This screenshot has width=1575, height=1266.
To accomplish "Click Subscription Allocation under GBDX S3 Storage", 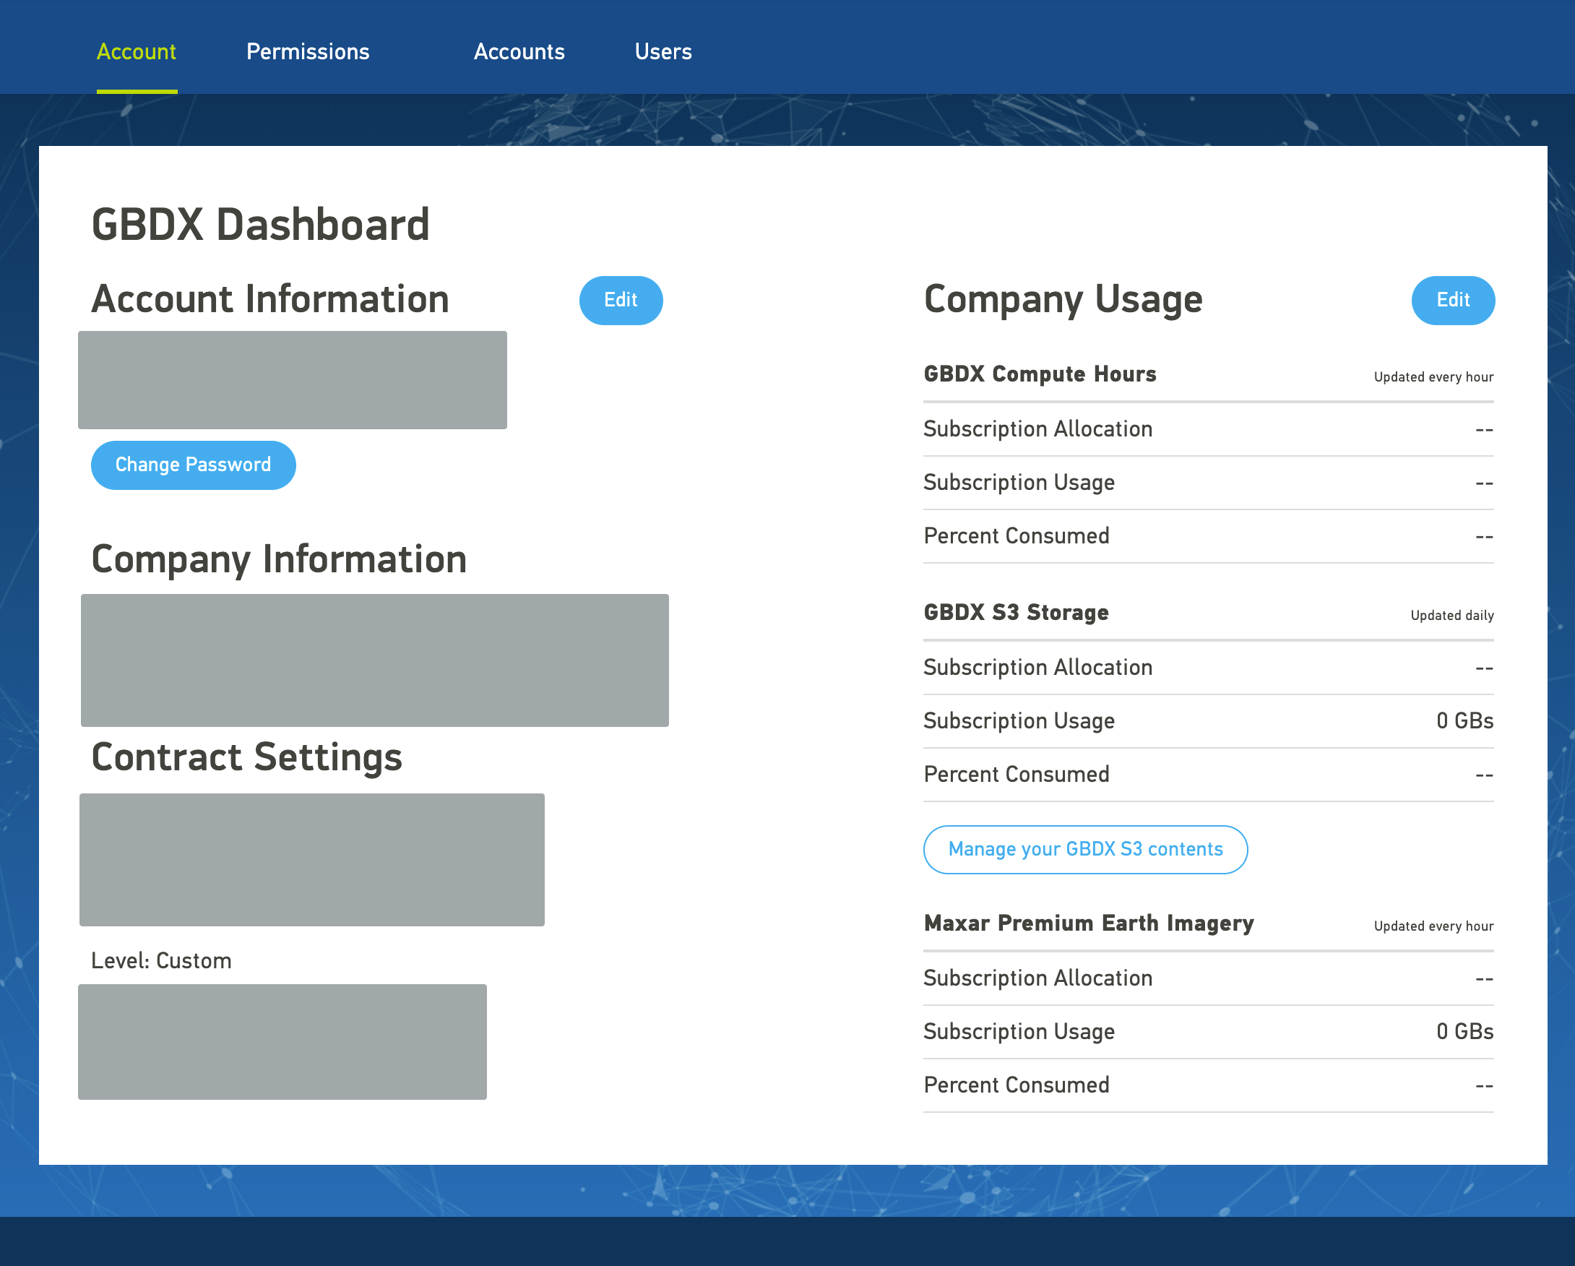I will tap(1038, 668).
